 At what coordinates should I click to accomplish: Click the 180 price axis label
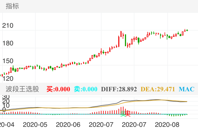coord(8,43)
